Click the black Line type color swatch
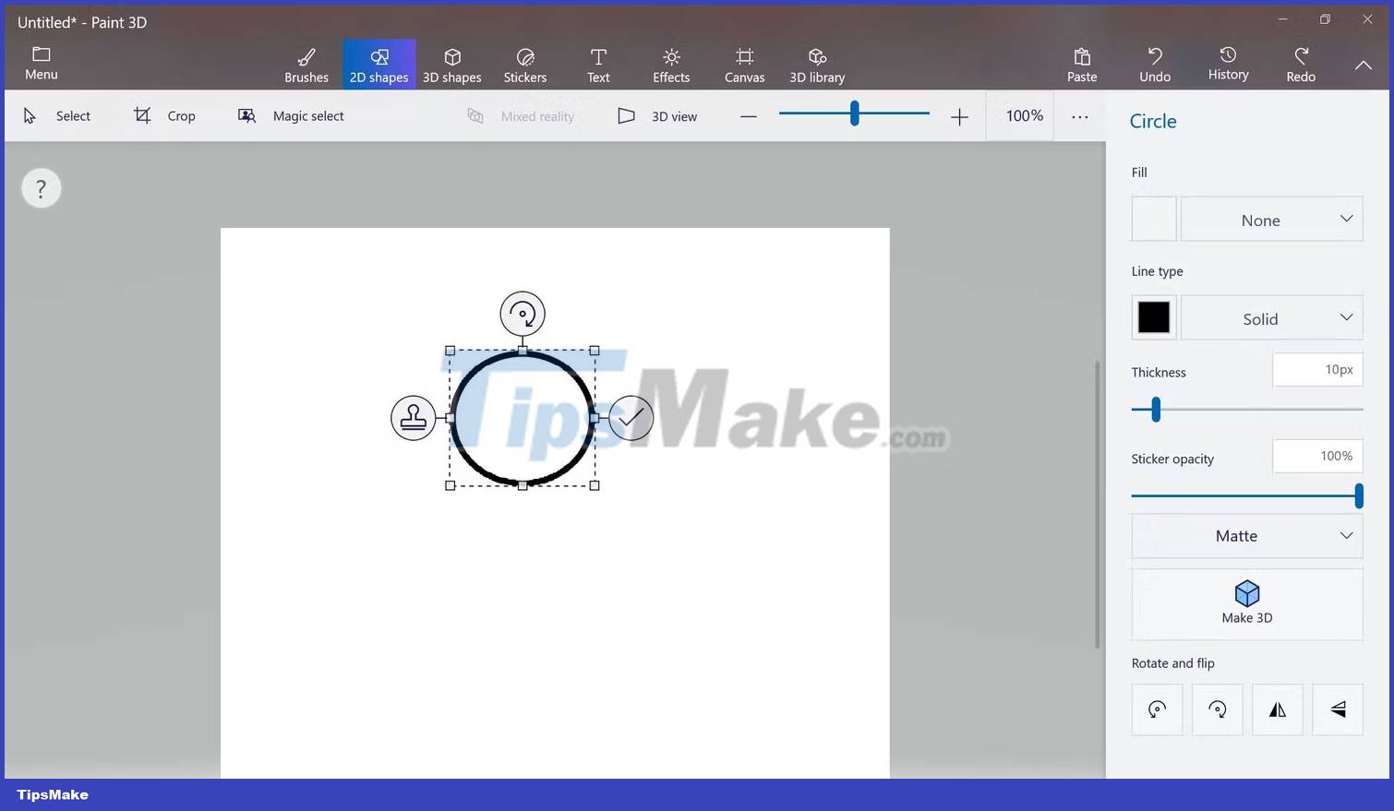1394x811 pixels. coord(1154,317)
